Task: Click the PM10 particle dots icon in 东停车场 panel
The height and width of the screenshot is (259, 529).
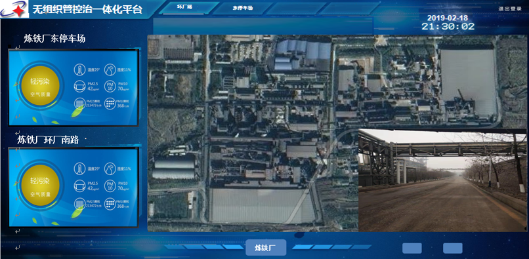Action: click(110, 103)
